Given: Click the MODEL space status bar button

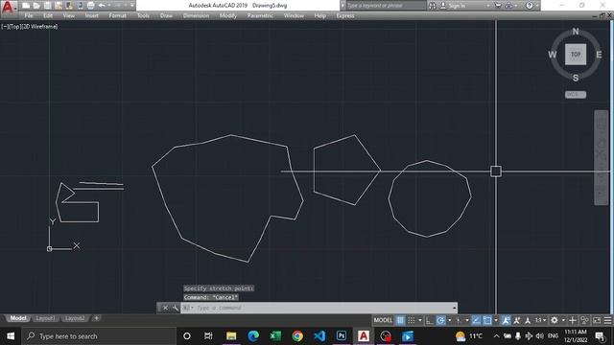Looking at the screenshot, I should [x=383, y=320].
